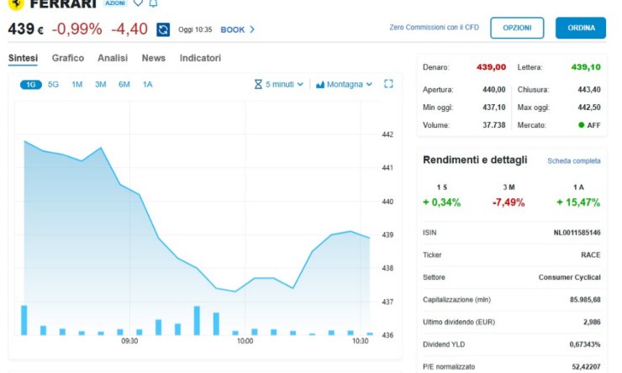Click the 442 price axis label
This screenshot has width=622, height=373.
coord(387,134)
